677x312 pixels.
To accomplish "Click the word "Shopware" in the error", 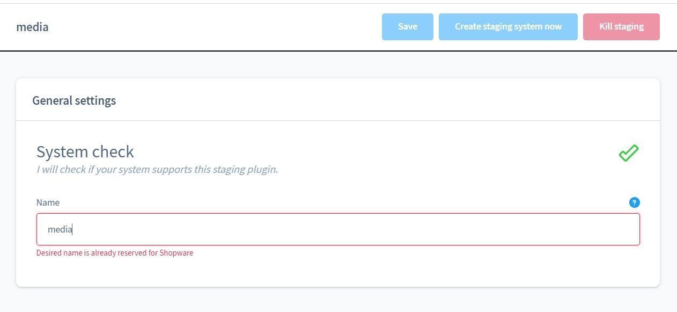I will [x=176, y=253].
